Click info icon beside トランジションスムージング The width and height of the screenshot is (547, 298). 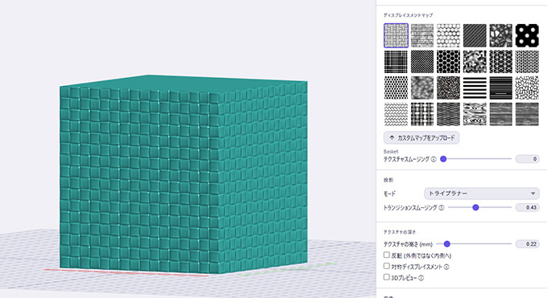(x=442, y=208)
